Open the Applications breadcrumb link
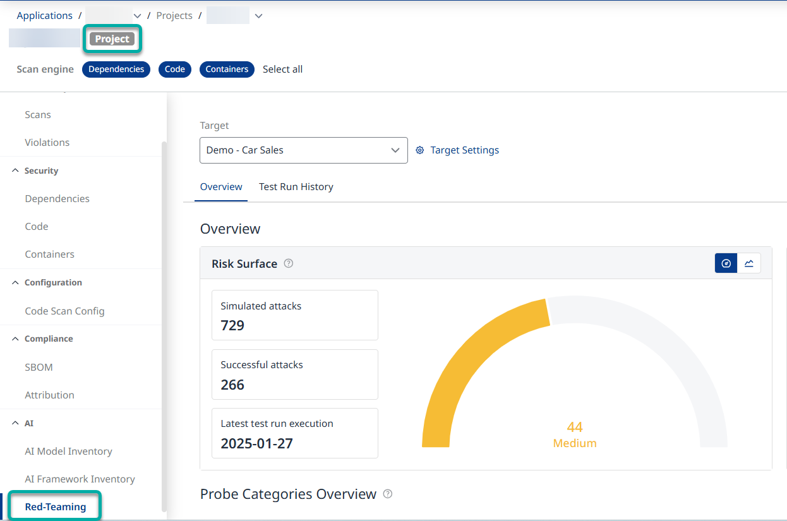 coord(44,16)
